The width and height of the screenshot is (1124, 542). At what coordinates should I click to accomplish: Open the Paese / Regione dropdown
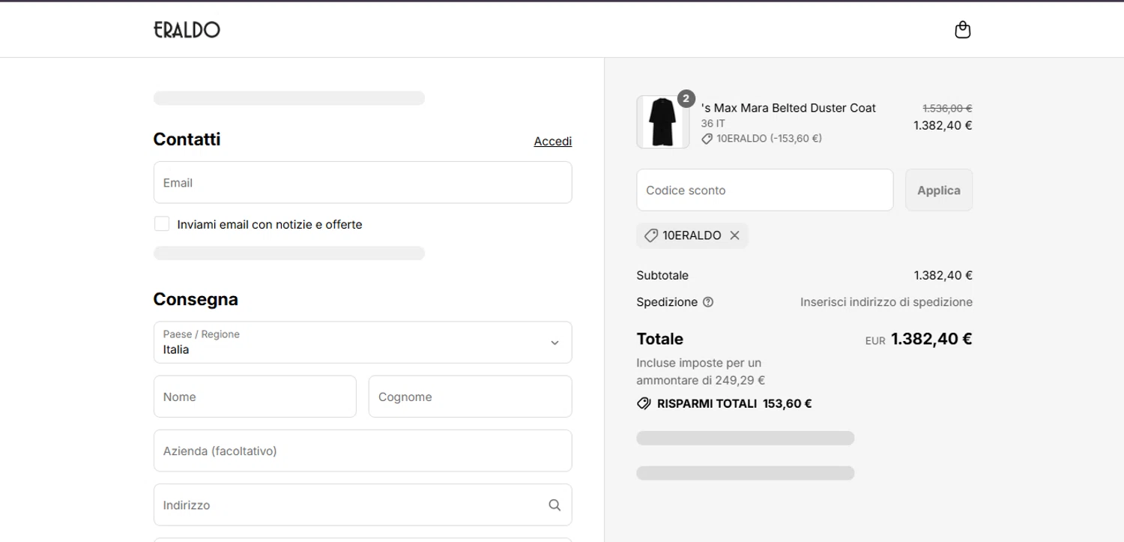[363, 343]
